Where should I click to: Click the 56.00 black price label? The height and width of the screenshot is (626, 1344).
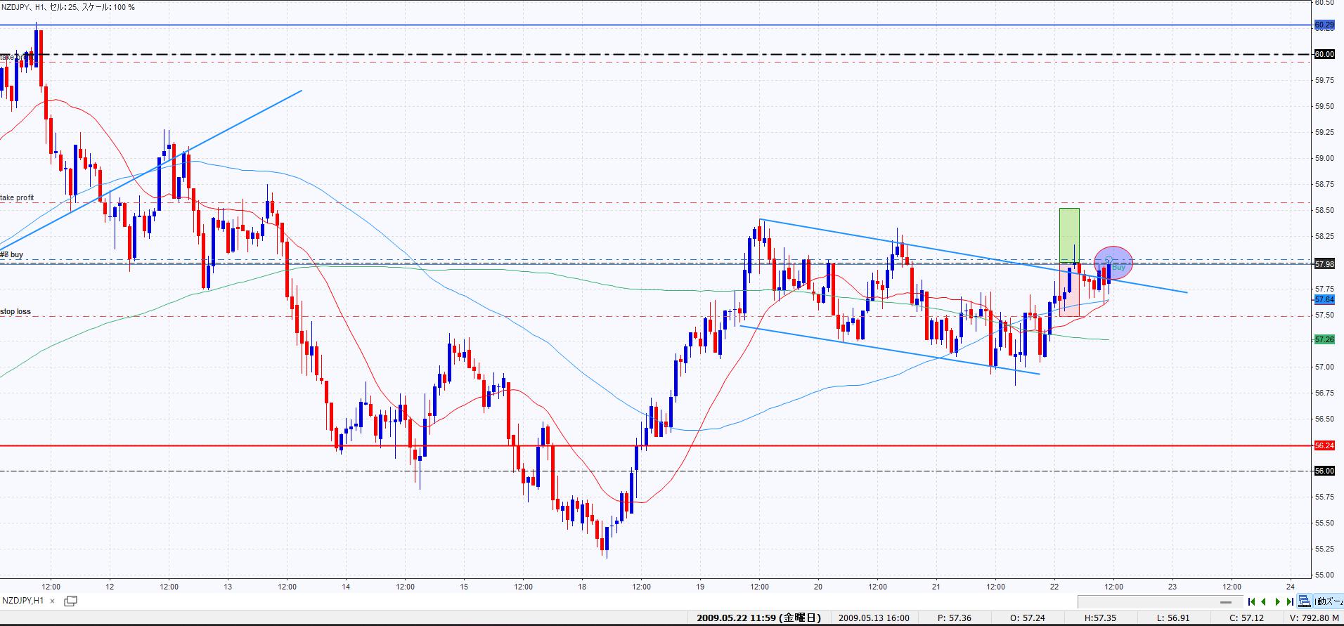pyautogui.click(x=1324, y=471)
